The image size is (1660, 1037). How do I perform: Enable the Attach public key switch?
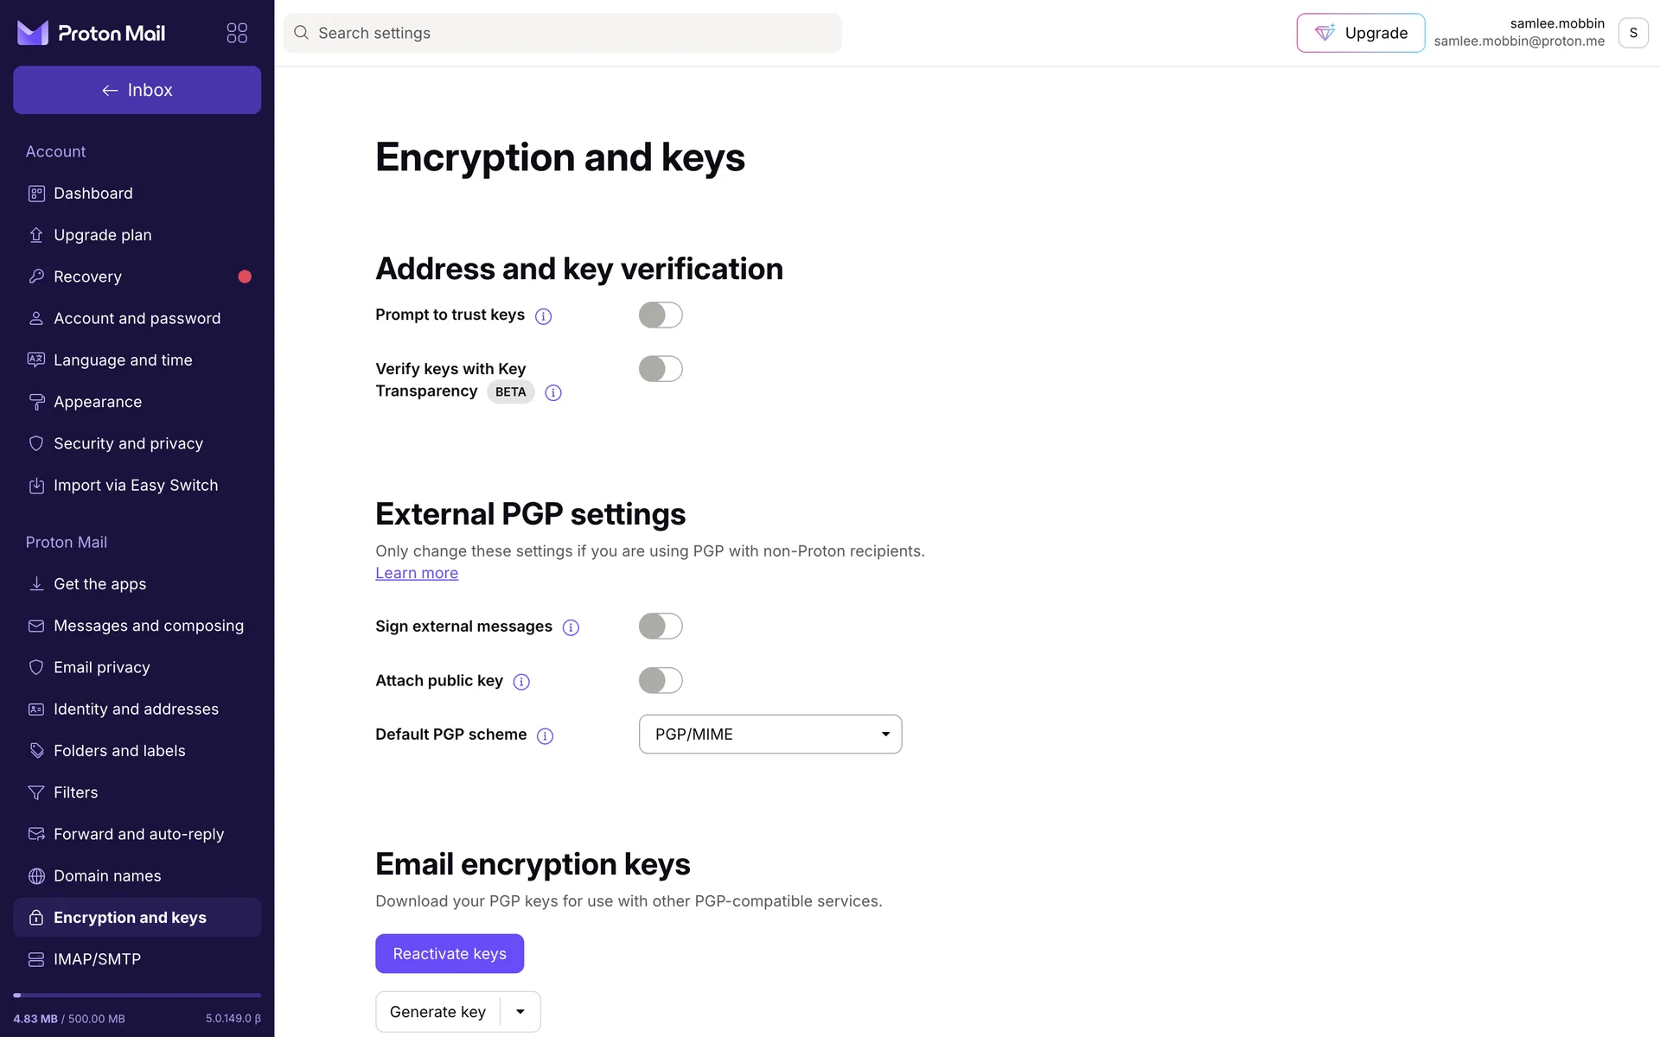pyautogui.click(x=661, y=681)
